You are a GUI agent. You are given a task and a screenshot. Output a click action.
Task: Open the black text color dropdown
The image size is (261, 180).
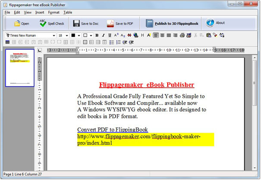(79, 35)
